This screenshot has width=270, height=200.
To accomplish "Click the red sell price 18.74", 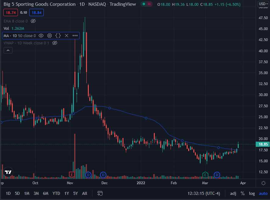I will click(x=11, y=12).
